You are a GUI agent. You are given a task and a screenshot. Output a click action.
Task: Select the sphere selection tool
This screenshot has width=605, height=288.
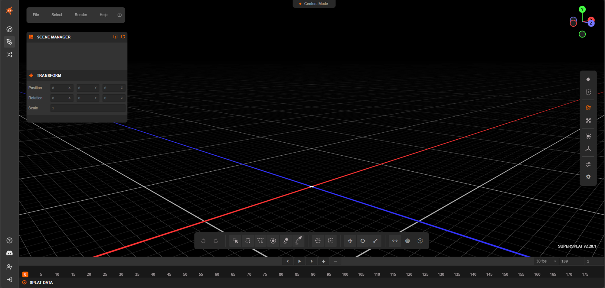click(318, 241)
